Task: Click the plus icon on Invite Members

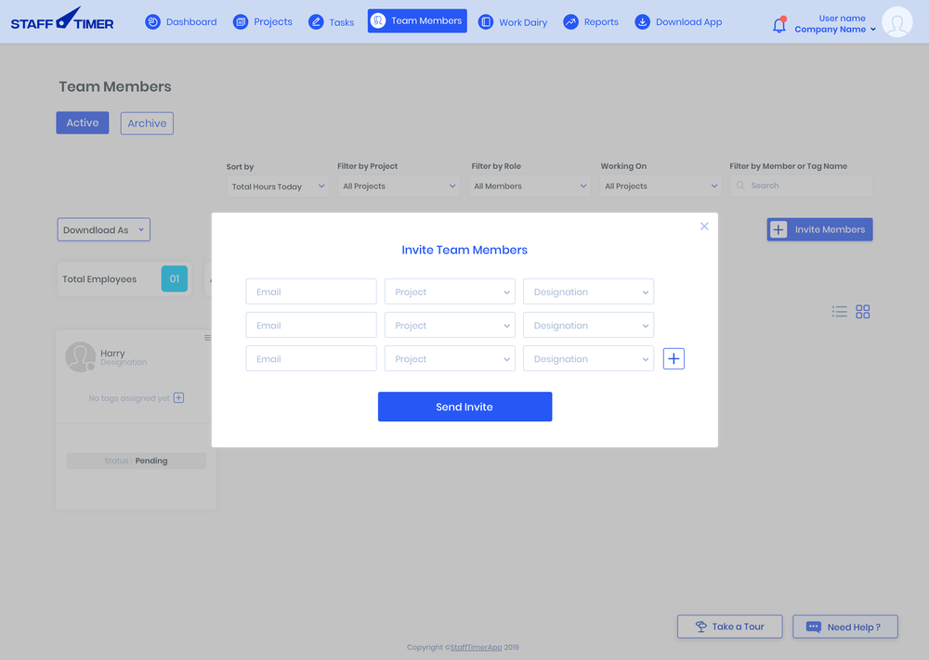Action: pos(779,229)
